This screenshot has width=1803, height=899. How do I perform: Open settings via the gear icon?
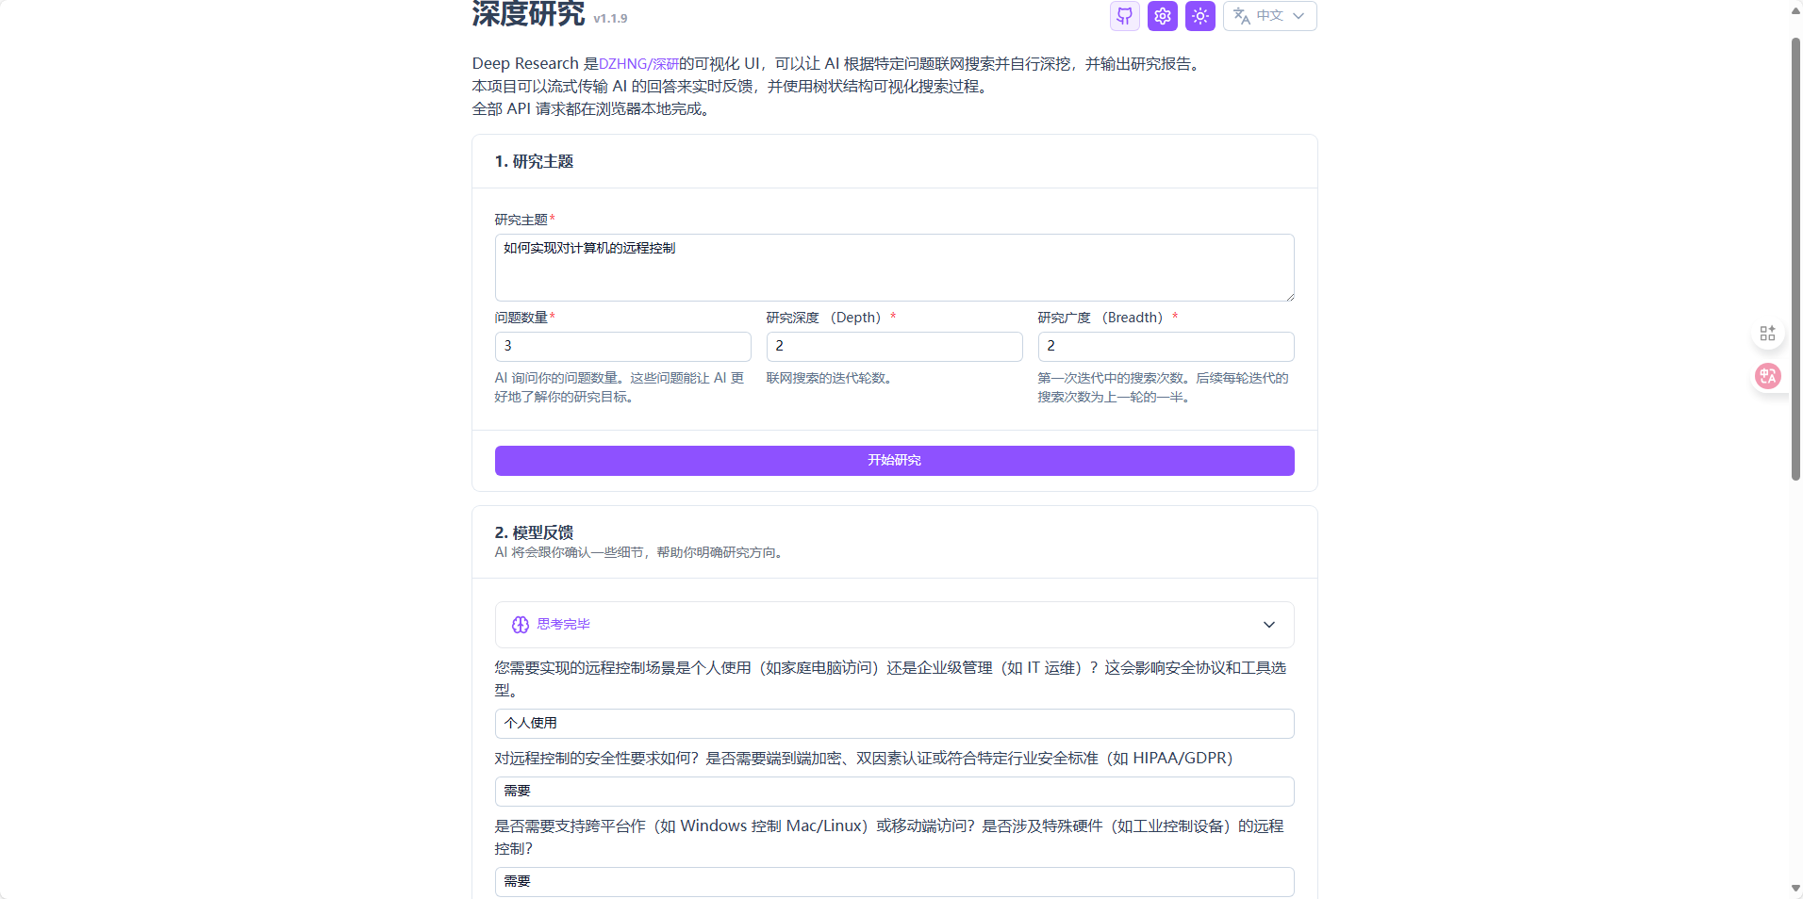click(1162, 16)
